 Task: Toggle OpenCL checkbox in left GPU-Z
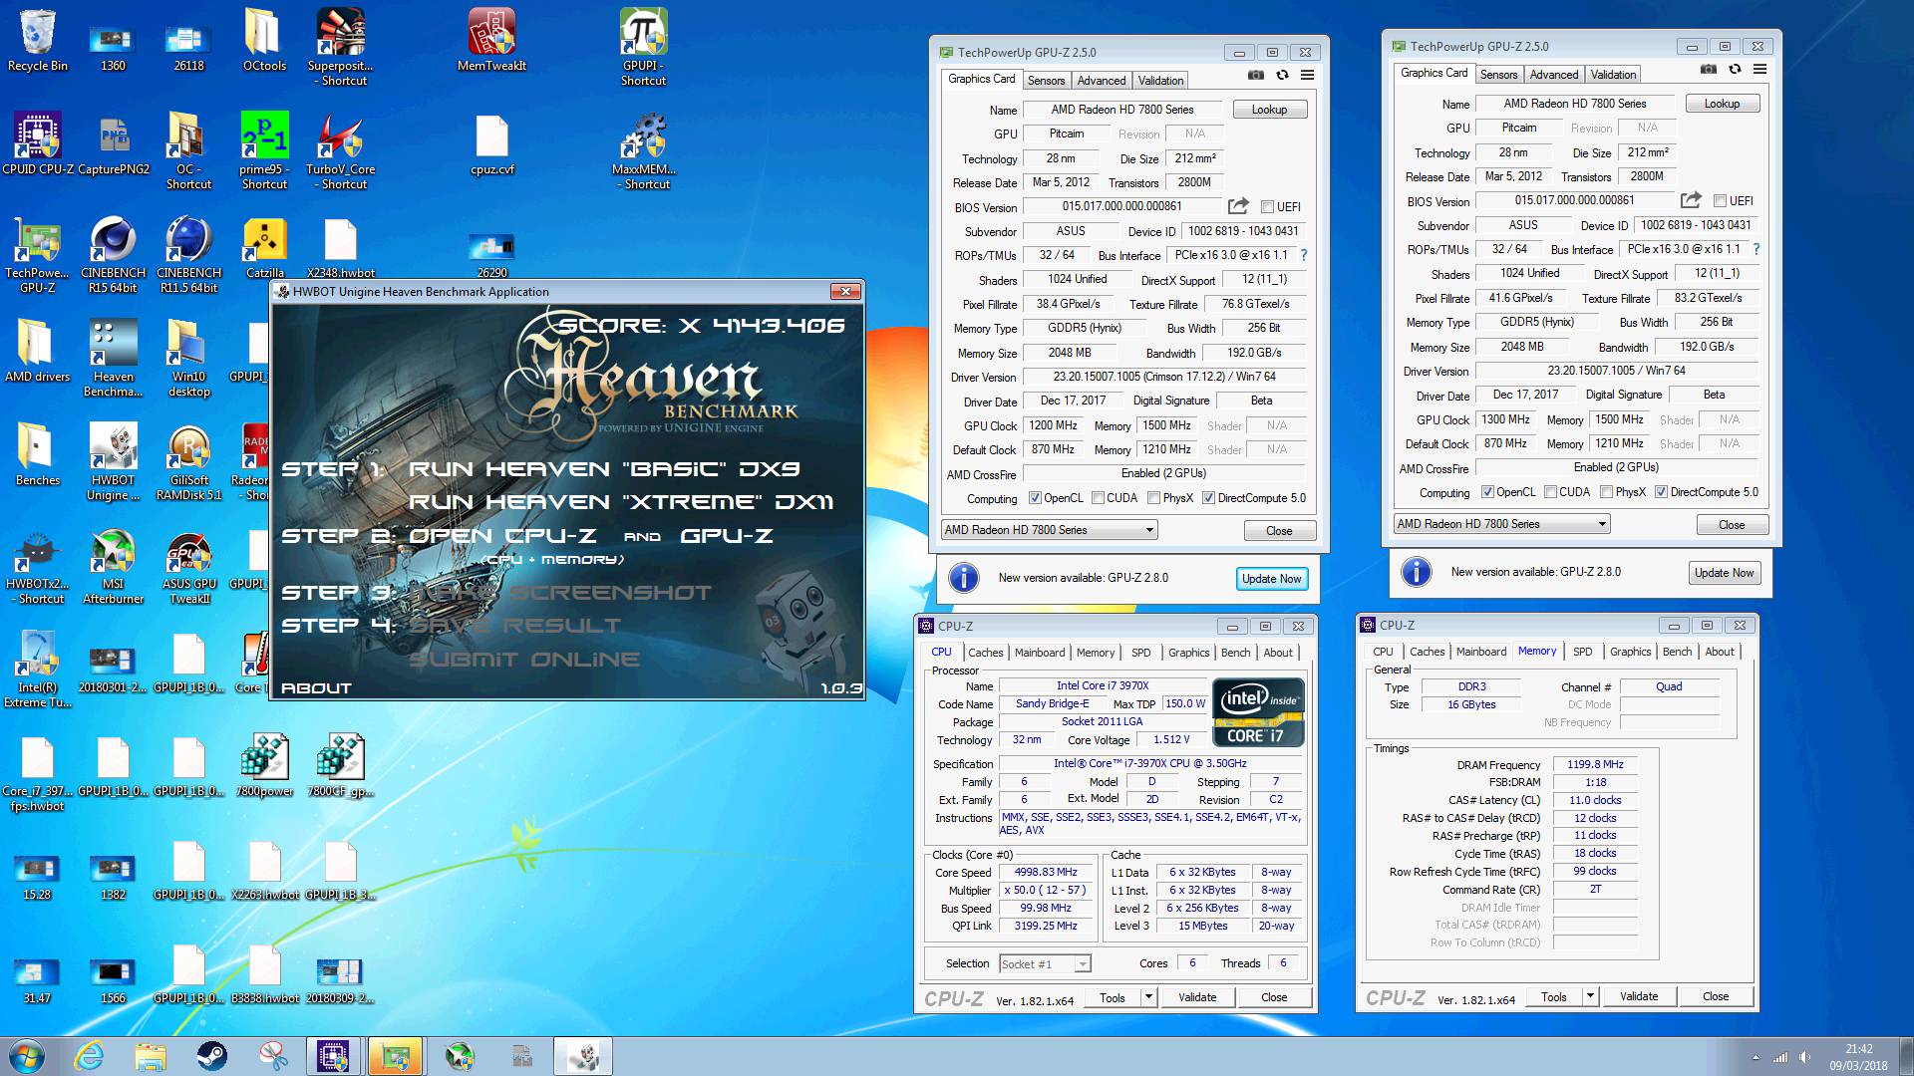pos(1035,498)
